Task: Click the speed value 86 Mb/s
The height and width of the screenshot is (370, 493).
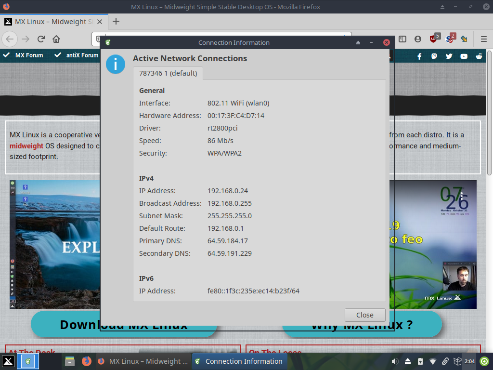Action: [221, 141]
